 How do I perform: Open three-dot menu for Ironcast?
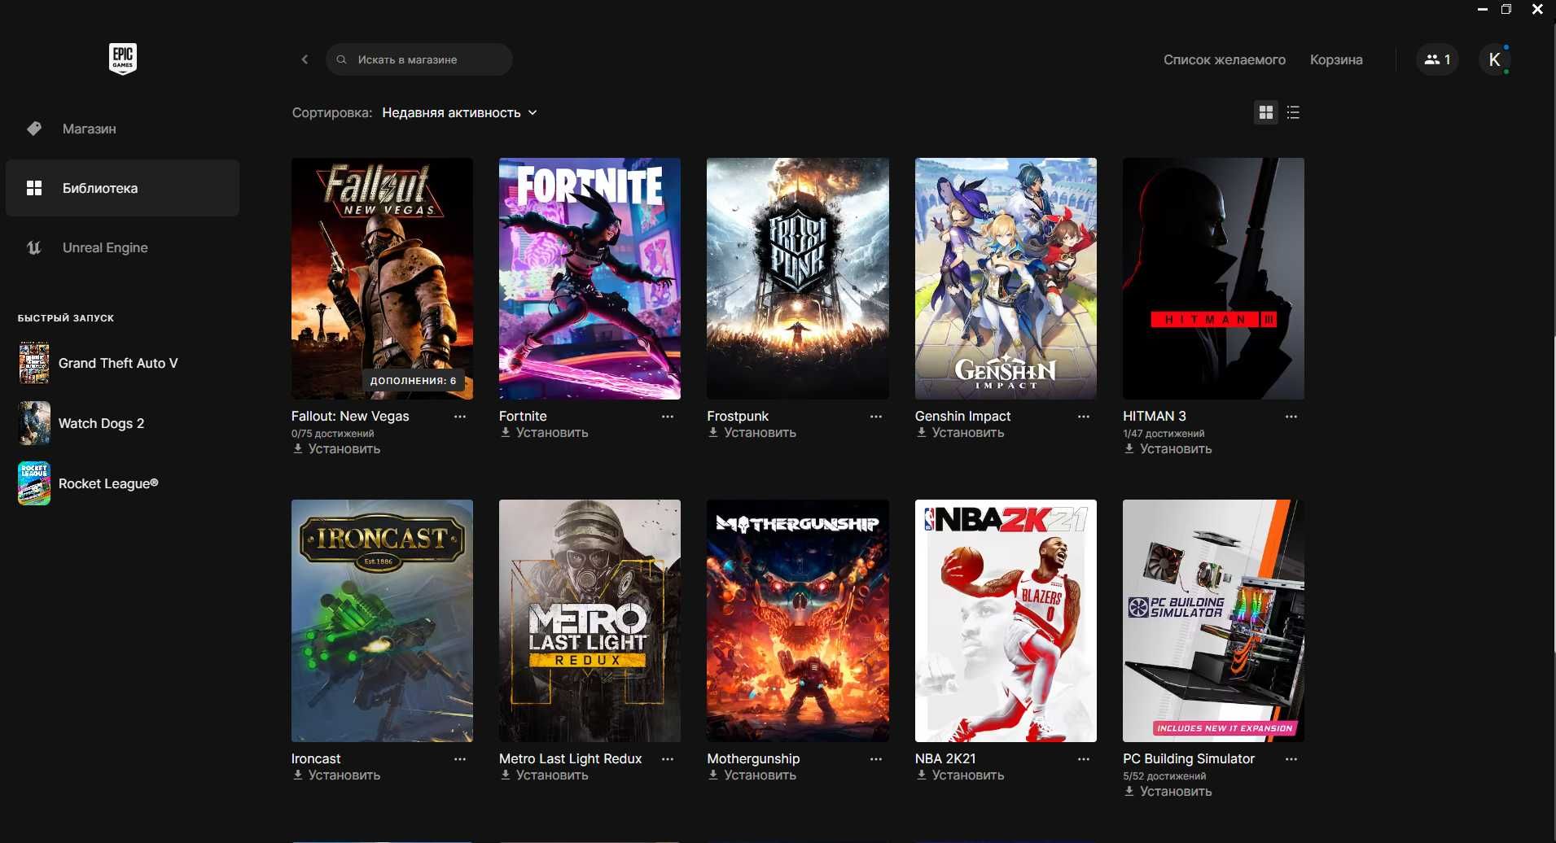[x=460, y=759]
